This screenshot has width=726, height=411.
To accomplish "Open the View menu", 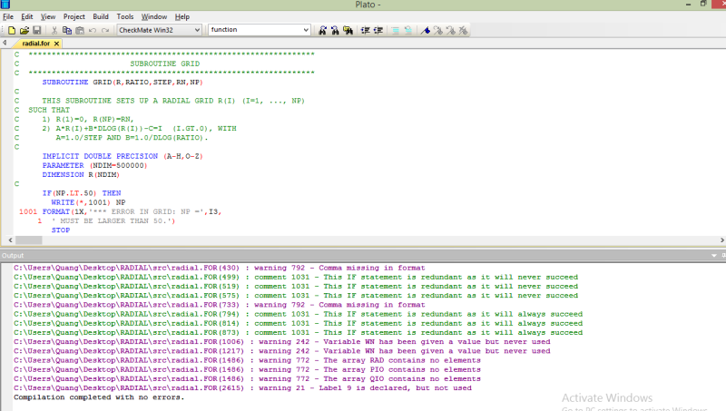I will [48, 16].
